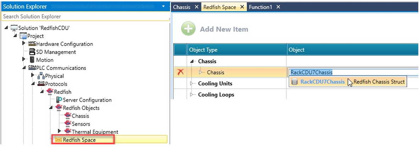Image resolution: width=419 pixels, height=151 pixels.
Task: Click the Server Configuration icon in tree
Action: tap(59, 100)
